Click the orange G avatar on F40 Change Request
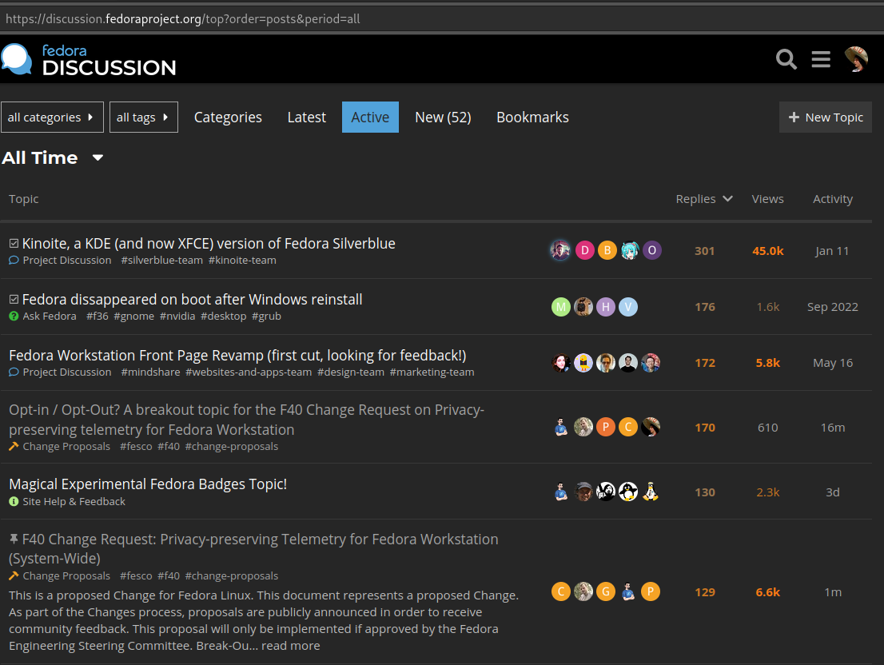Image resolution: width=884 pixels, height=665 pixels. (606, 591)
